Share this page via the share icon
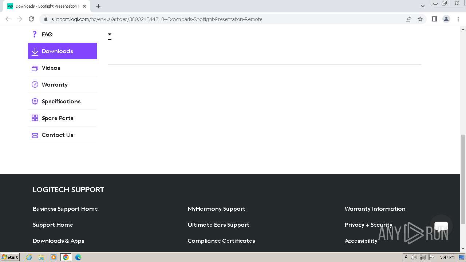This screenshot has width=466, height=262. click(x=408, y=19)
